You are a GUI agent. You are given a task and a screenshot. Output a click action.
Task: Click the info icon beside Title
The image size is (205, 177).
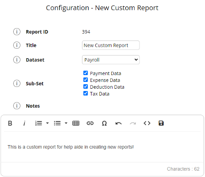click(17, 45)
